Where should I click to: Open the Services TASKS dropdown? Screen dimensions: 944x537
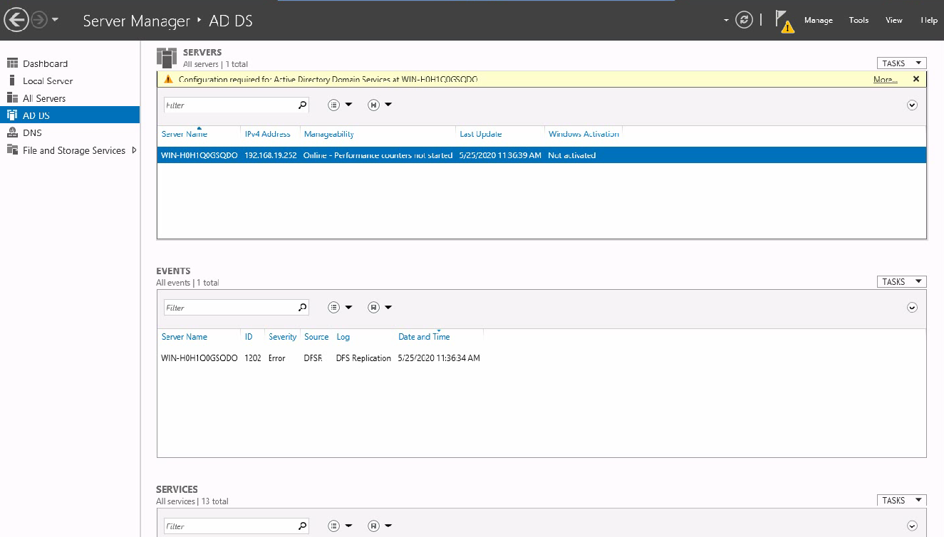[x=901, y=501]
